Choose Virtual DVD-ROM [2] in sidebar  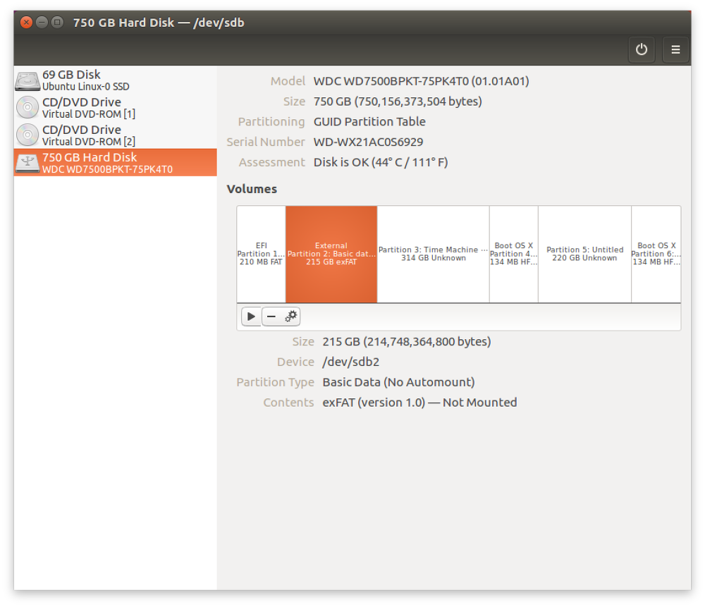pyautogui.click(x=89, y=142)
